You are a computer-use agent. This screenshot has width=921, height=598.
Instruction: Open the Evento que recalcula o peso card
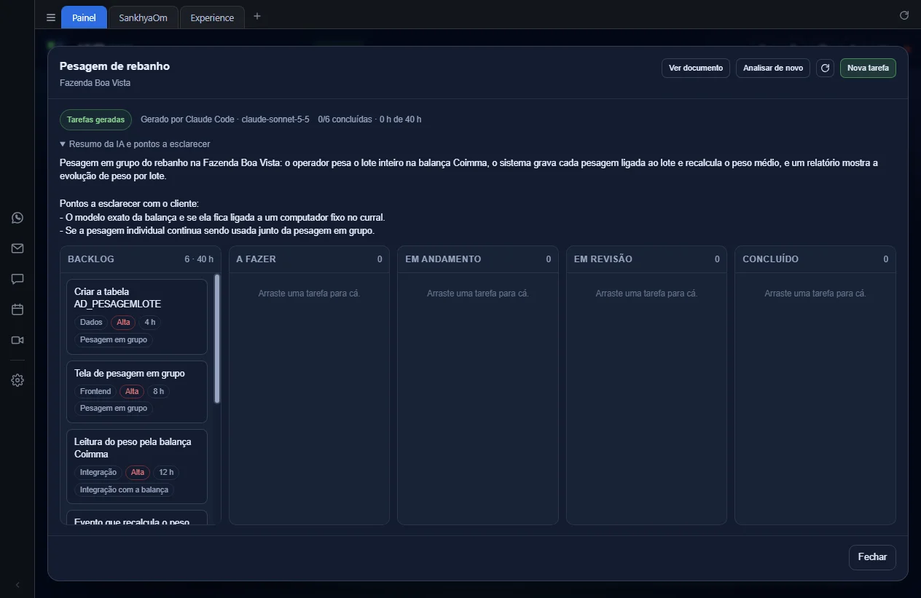137,518
